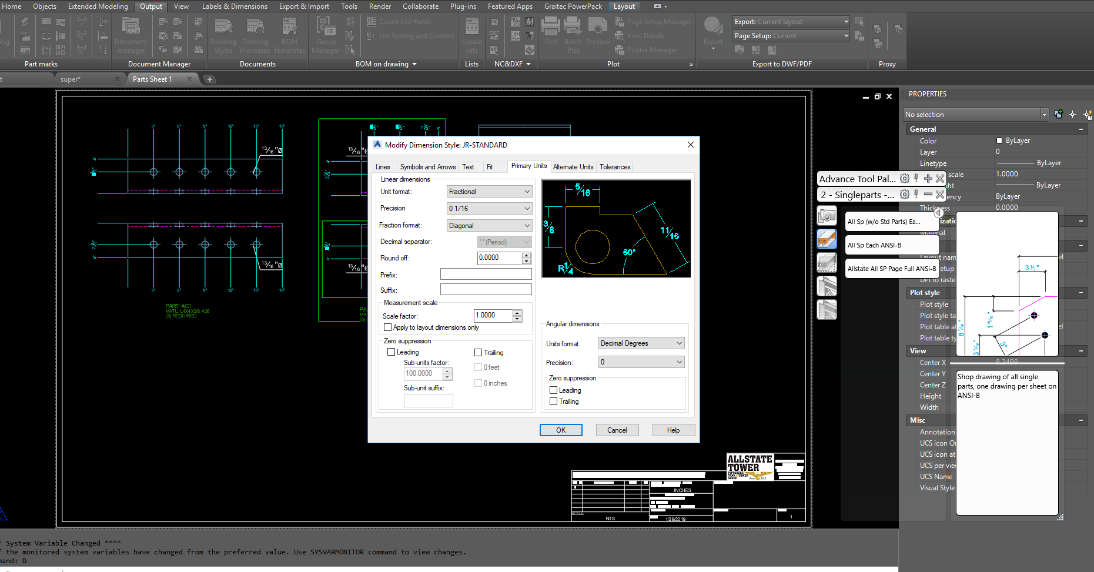Open BOM Templates
The height and width of the screenshot is (572, 1094).
289,34
